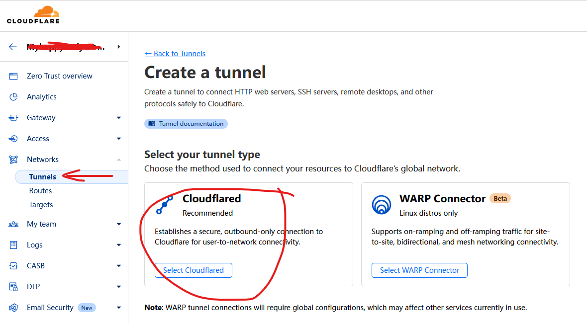Click the Logs icon in sidebar
The height and width of the screenshot is (324, 587).
[x=13, y=245]
